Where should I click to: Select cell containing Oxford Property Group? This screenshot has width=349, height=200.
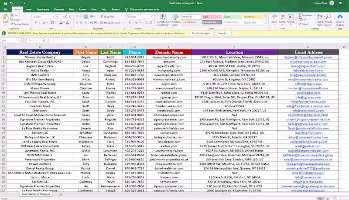tap(40, 84)
